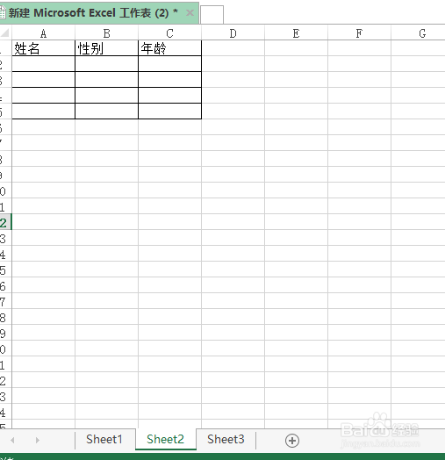
Task: Select the cell containing 性别
Action: (x=106, y=48)
